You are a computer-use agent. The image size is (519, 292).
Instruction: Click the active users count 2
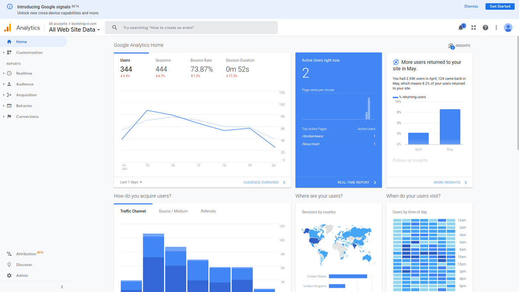click(306, 73)
